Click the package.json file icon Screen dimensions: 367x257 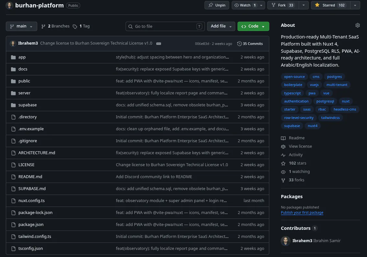tap(13, 225)
